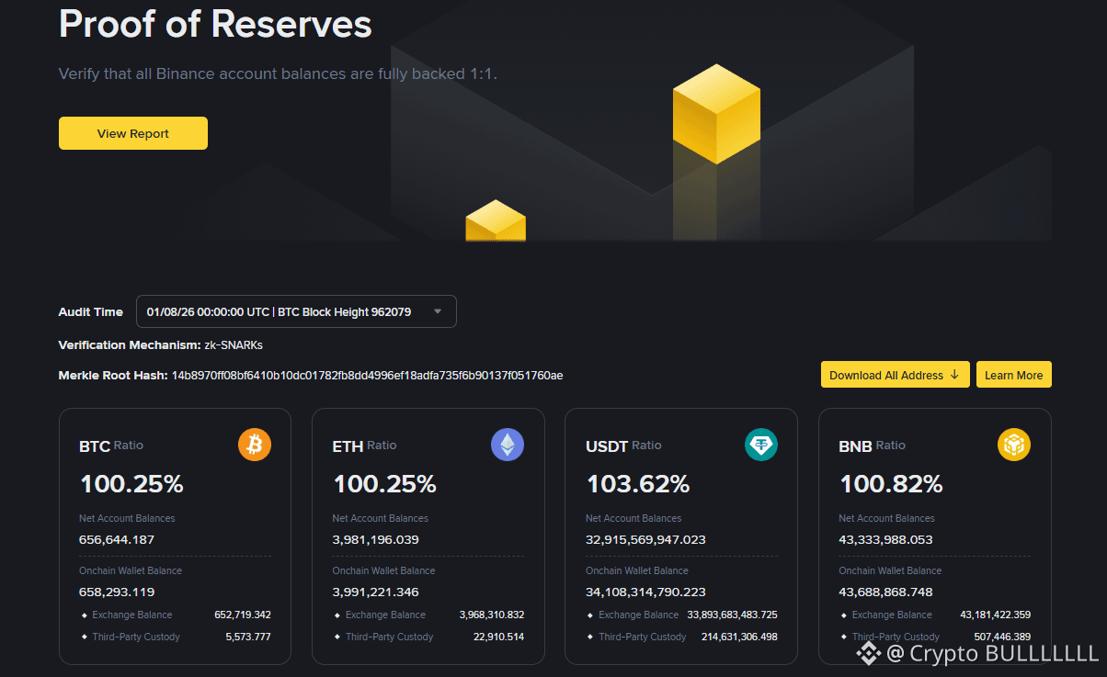Click BTC Third-Party Custody value 5,573.777
This screenshot has width=1107, height=677.
[x=248, y=637]
